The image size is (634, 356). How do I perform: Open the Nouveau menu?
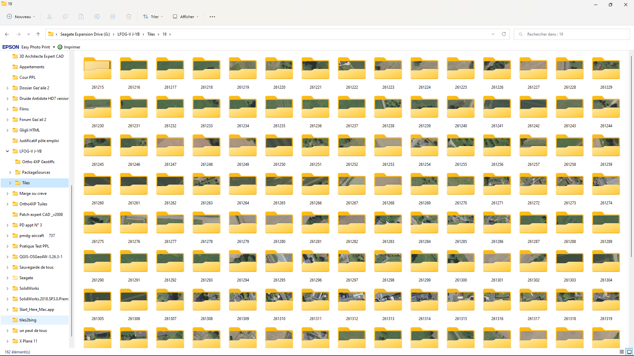click(x=21, y=16)
